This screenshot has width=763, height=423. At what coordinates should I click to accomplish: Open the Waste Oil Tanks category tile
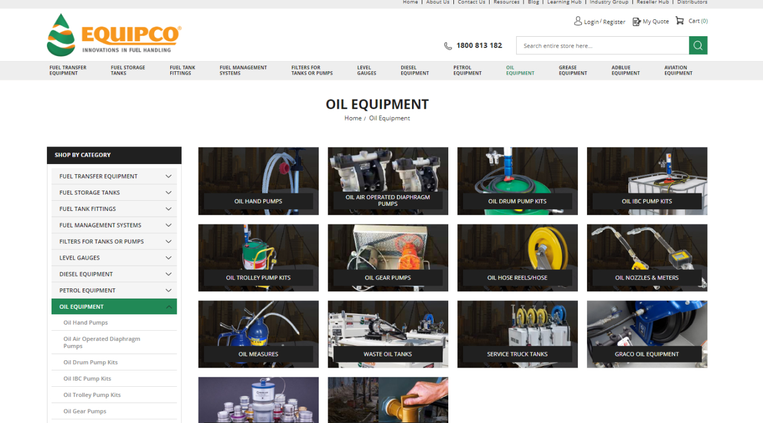coord(388,334)
